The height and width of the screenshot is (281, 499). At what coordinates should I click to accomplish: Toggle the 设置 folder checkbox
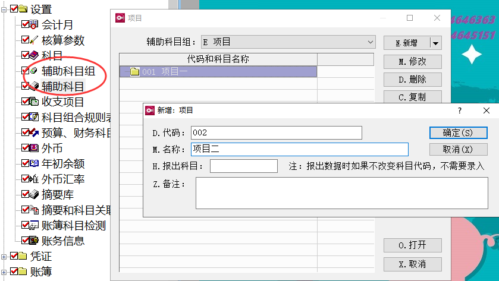coord(14,8)
